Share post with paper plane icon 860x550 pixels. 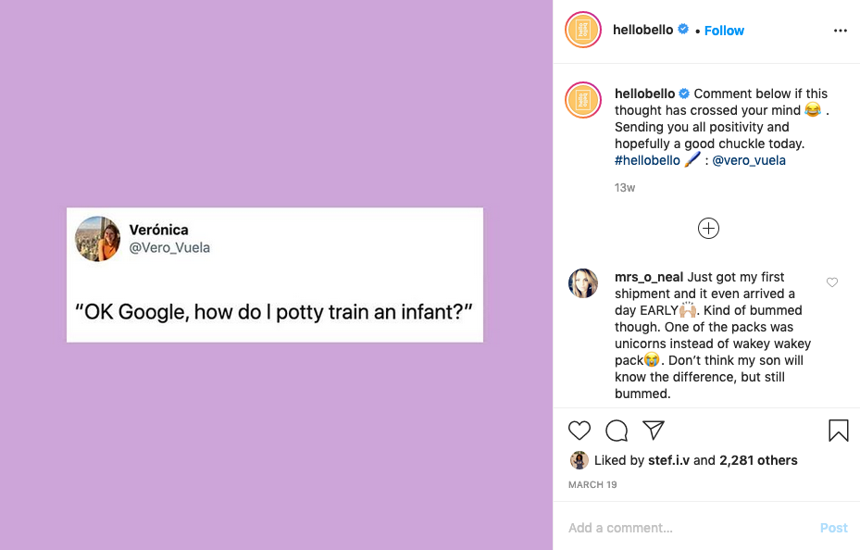pos(654,431)
